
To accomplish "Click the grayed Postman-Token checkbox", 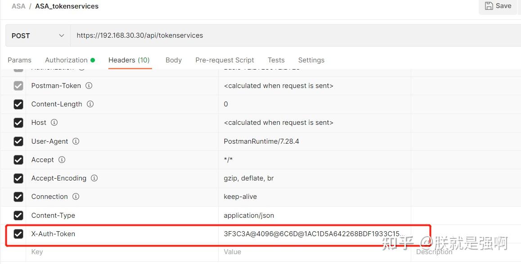I will tap(18, 85).
